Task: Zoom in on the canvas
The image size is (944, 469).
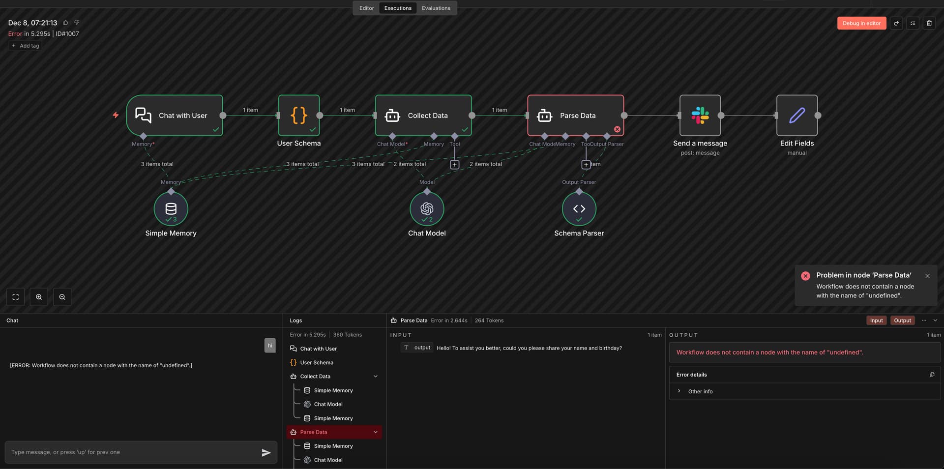Action: click(x=39, y=297)
